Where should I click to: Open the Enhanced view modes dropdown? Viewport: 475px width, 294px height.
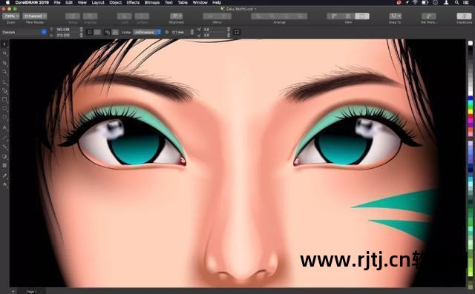[35, 16]
